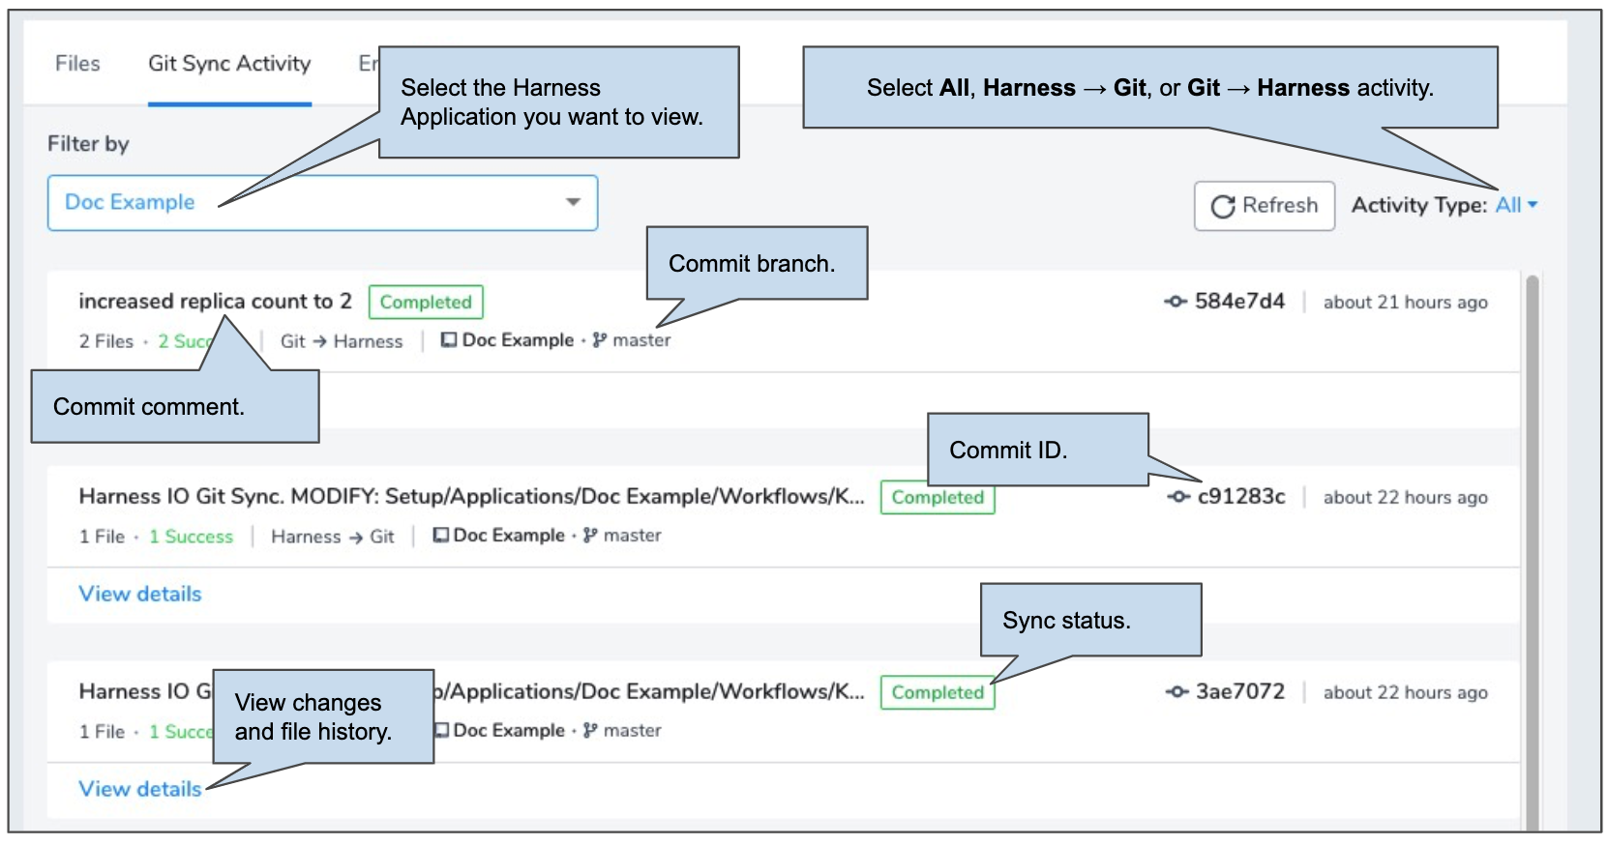
Task: Click the commit icon beside c91283c
Action: (x=1178, y=497)
